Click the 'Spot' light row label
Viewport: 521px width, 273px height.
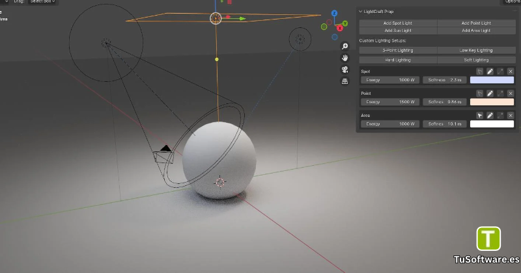tap(365, 71)
